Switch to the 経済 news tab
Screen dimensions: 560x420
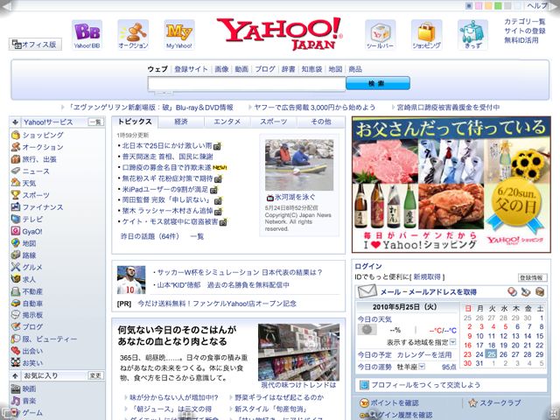181,122
